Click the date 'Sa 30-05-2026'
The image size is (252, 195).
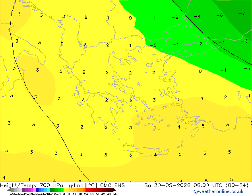(x=167, y=185)
